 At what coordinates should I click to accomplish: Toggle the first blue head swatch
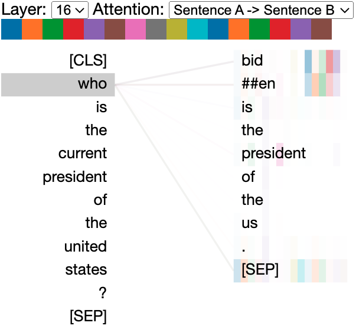click(x=11, y=30)
